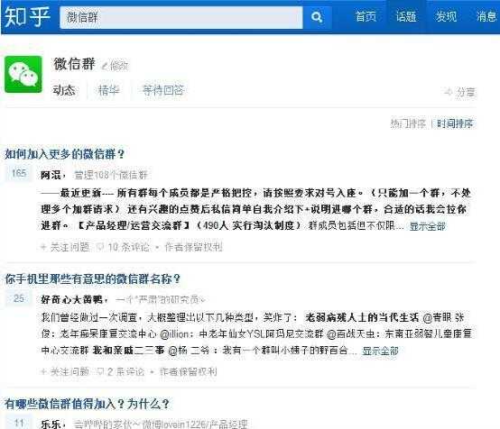Sort answers by 热门排序
500x429 pixels.
(408, 123)
